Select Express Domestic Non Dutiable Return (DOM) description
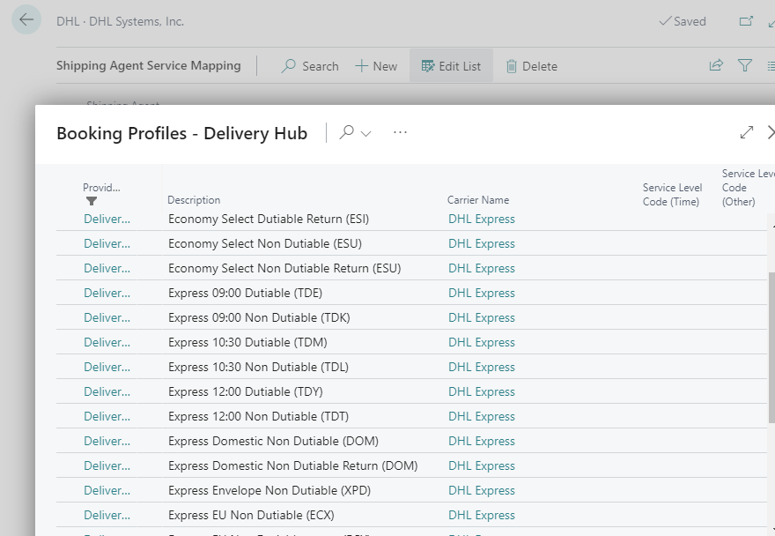This screenshot has width=775, height=536. coord(292,465)
